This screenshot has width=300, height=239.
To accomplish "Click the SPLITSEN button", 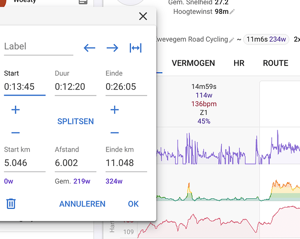I will coord(75,121).
